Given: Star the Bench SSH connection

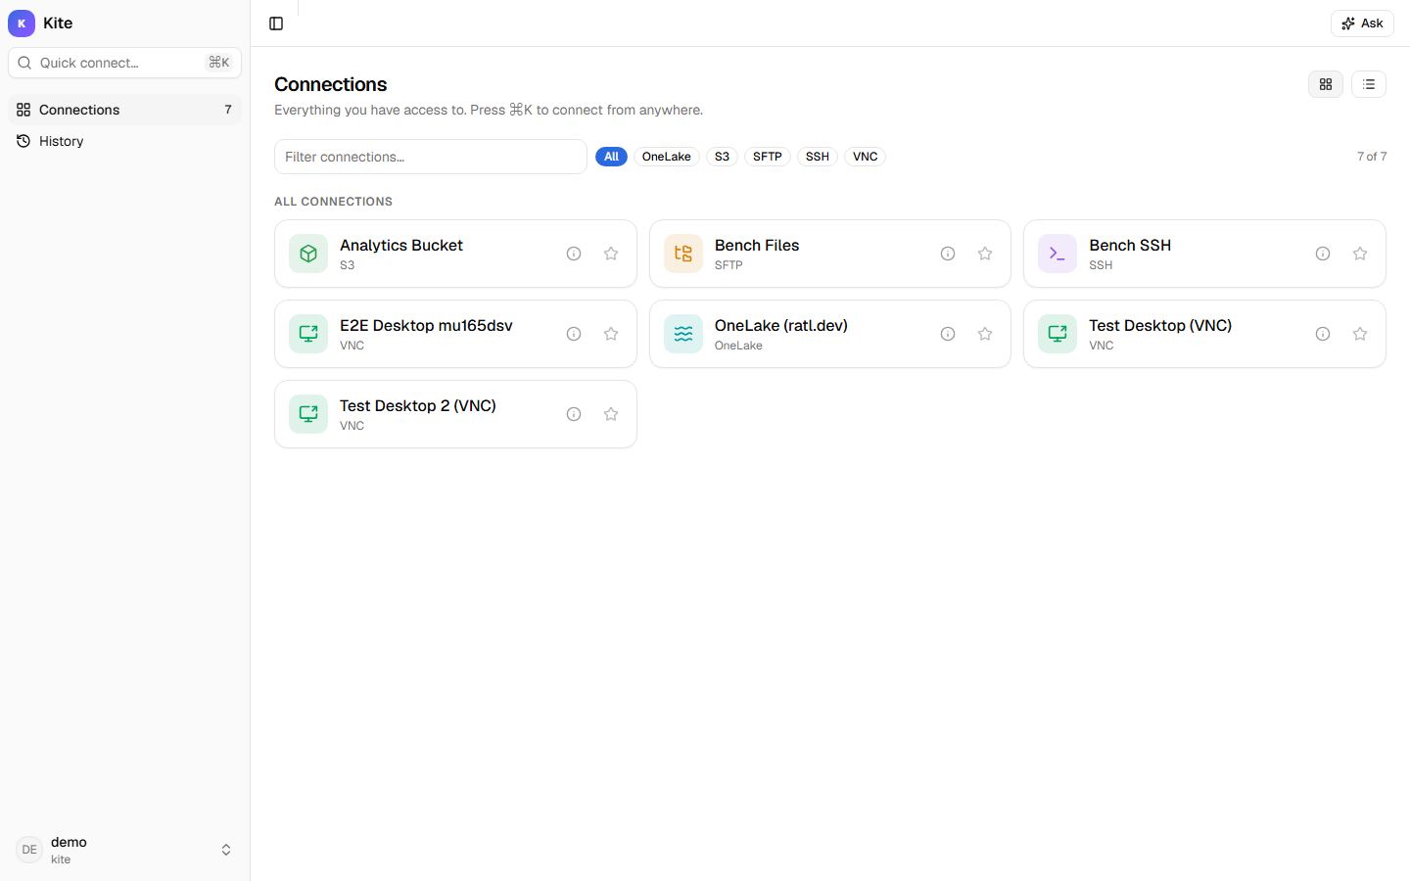Looking at the screenshot, I should tap(1360, 254).
